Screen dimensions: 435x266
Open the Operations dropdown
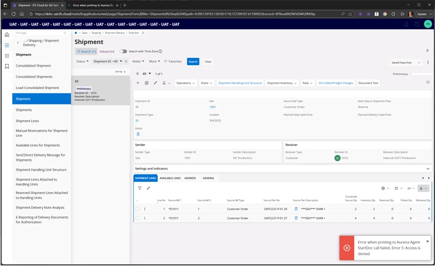point(186,83)
